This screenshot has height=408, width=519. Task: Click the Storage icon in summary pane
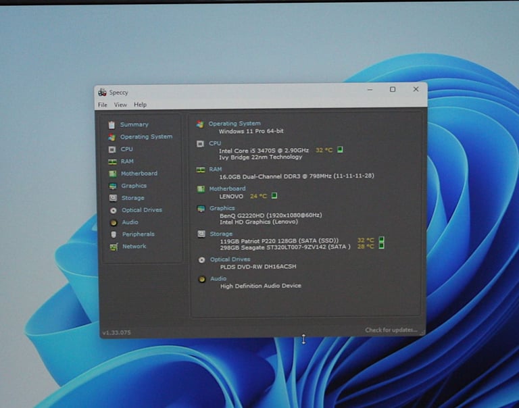pos(201,234)
